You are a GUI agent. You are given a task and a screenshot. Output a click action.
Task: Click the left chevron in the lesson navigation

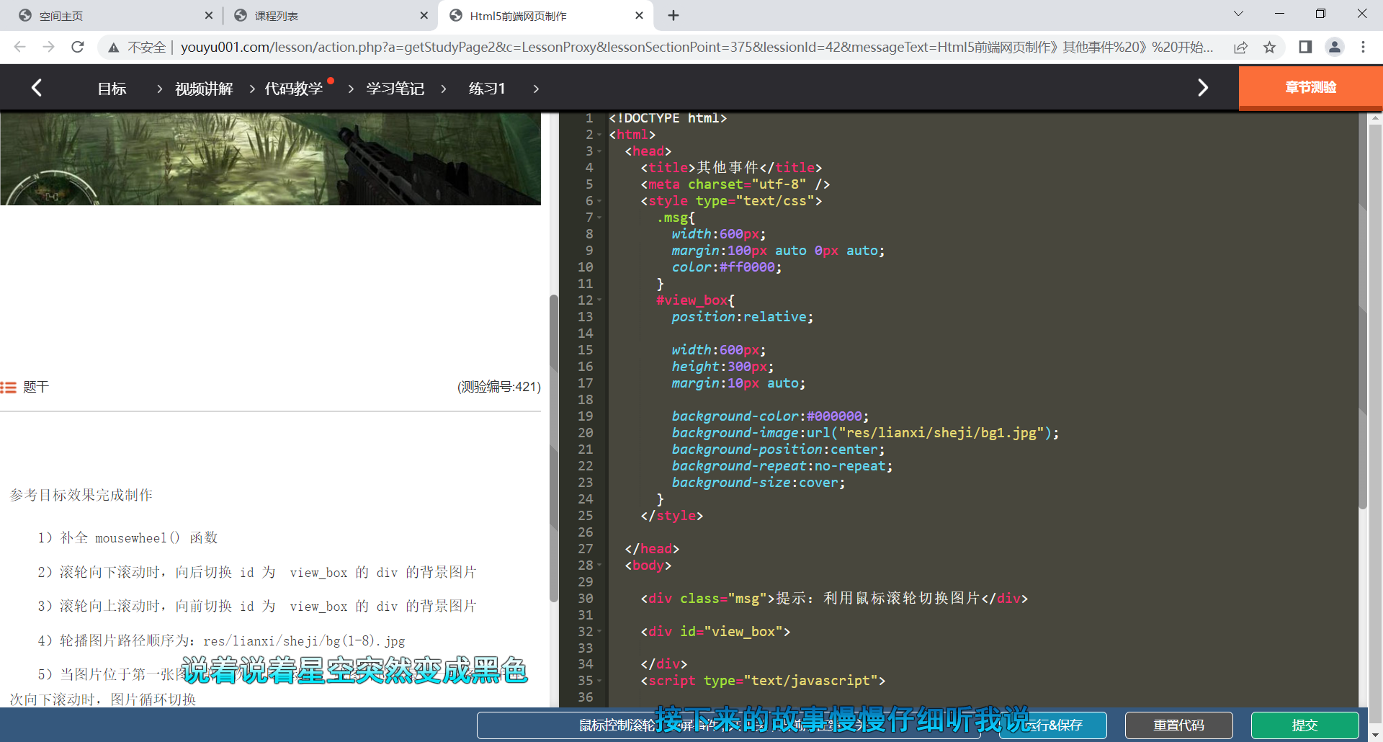point(37,87)
